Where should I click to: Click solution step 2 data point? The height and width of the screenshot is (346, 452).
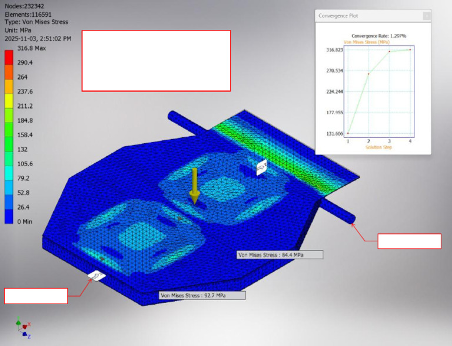(368, 74)
